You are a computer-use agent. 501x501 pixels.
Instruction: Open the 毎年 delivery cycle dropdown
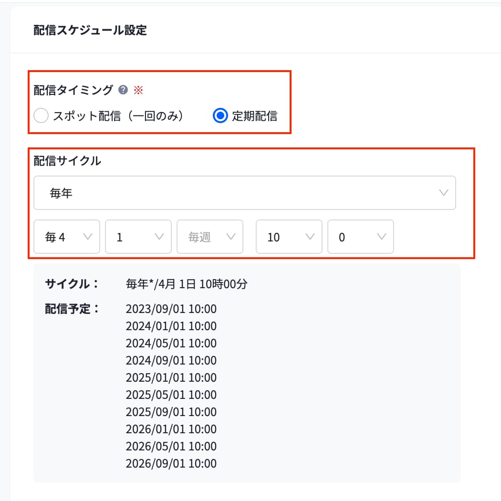(x=244, y=193)
